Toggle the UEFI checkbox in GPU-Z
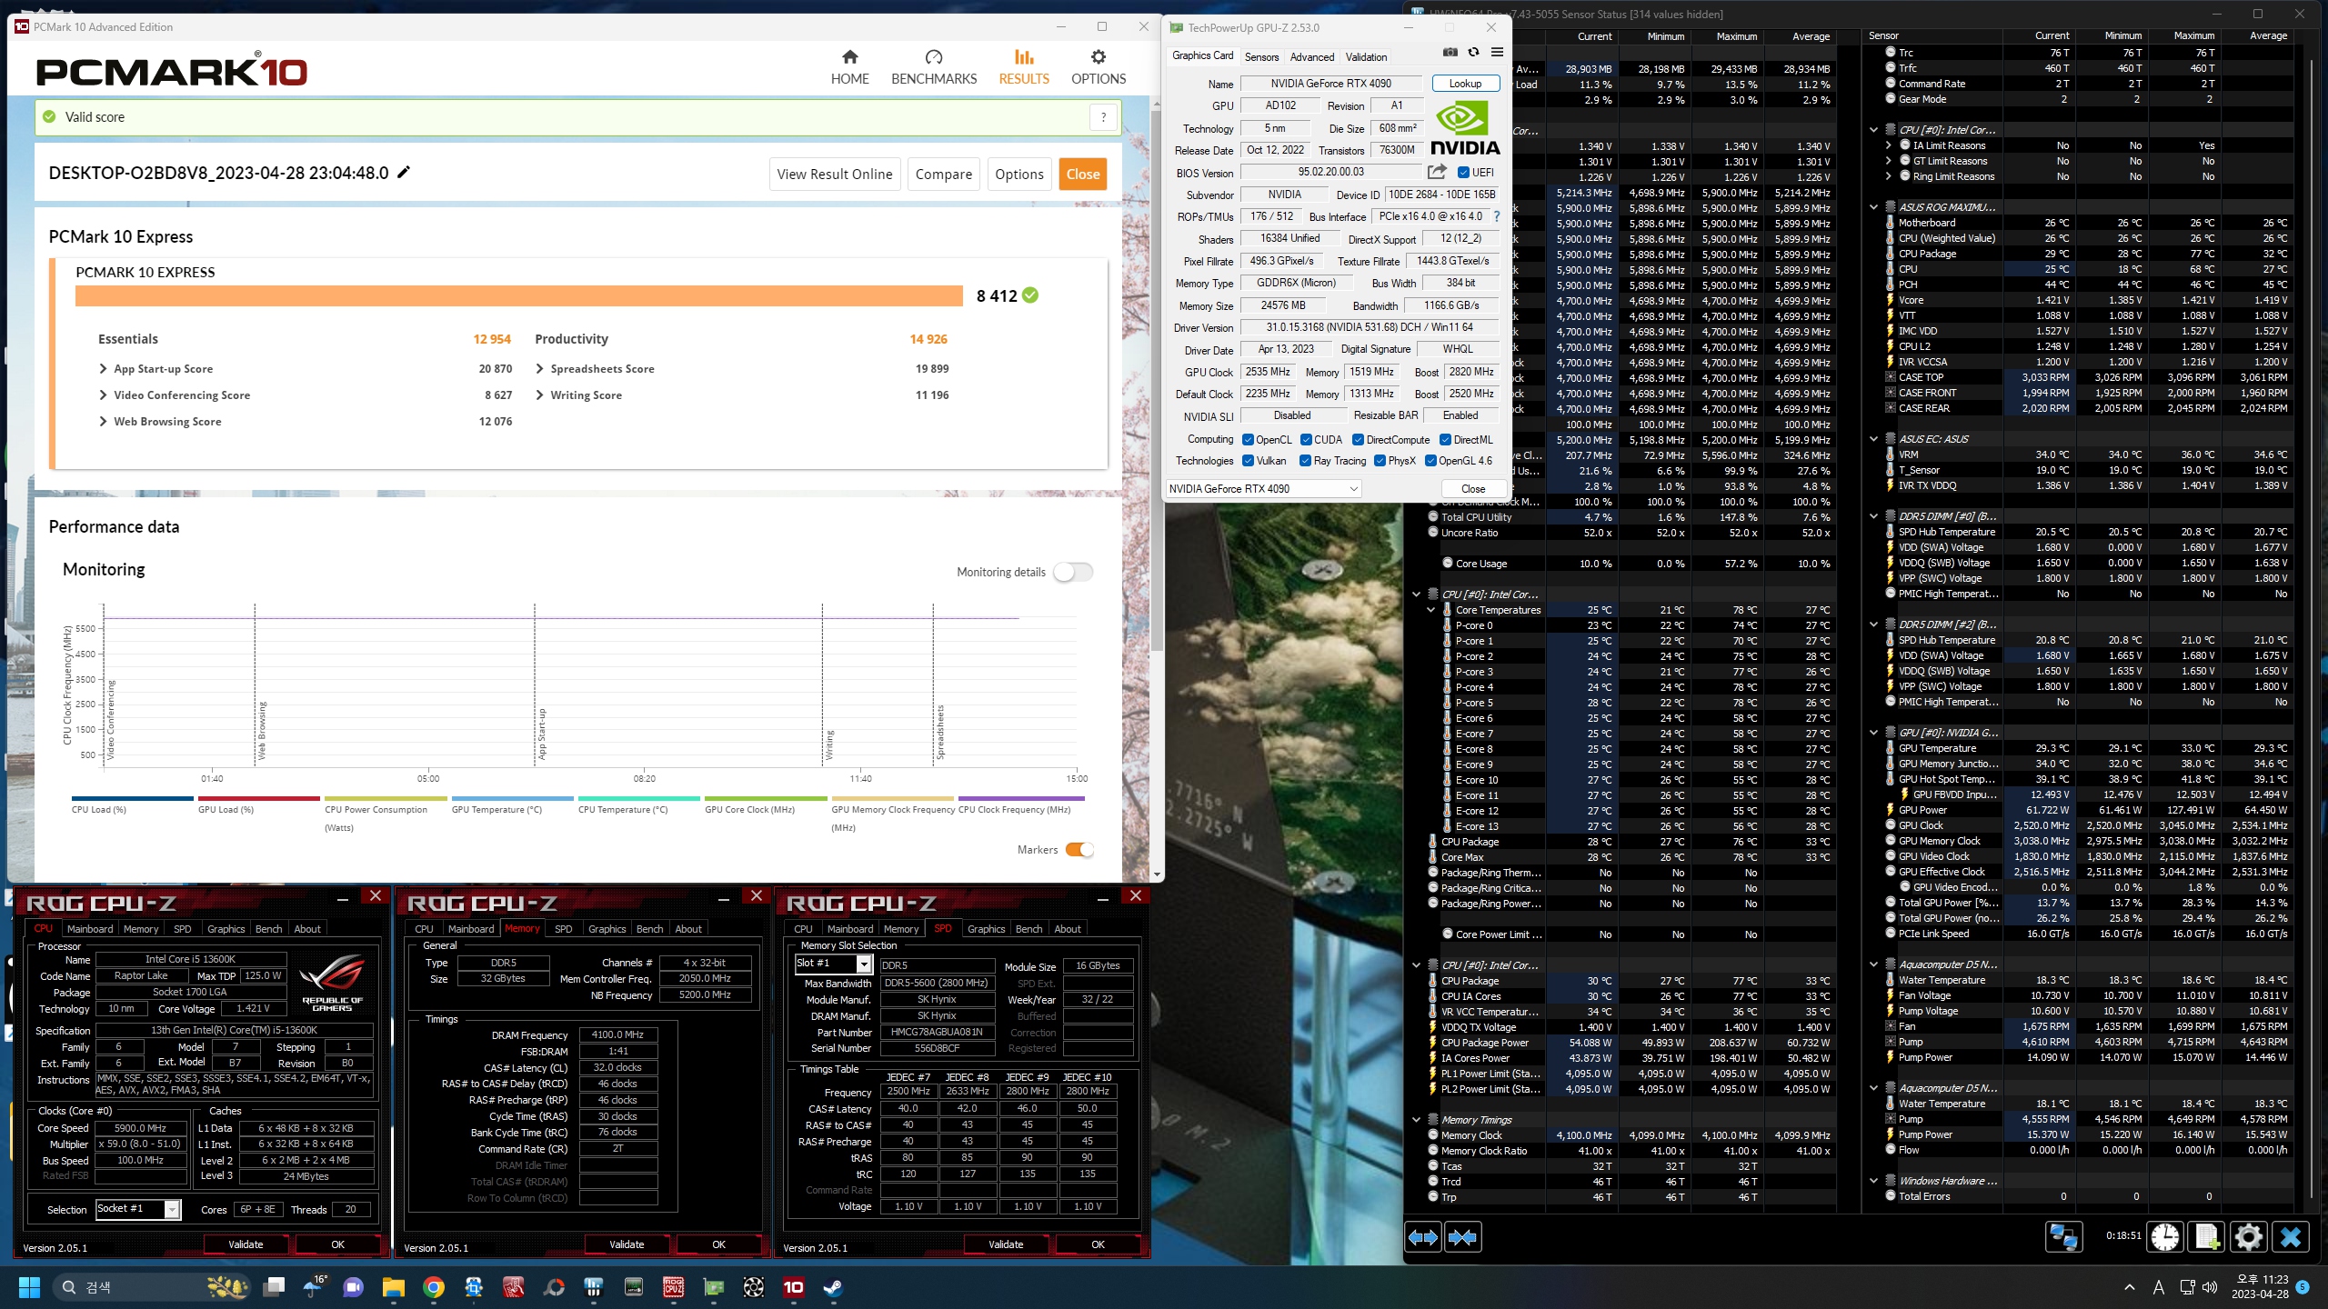Screen dimensions: 2328x1309 [x=1463, y=173]
